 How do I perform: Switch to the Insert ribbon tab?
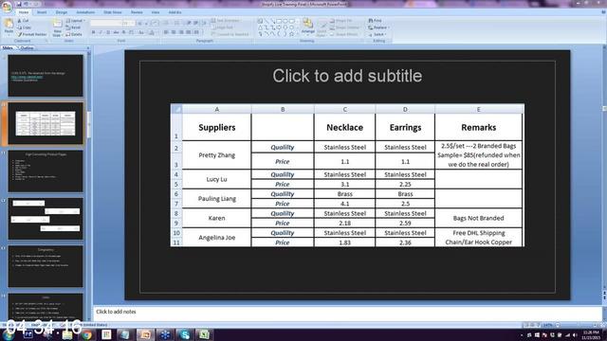(42, 12)
